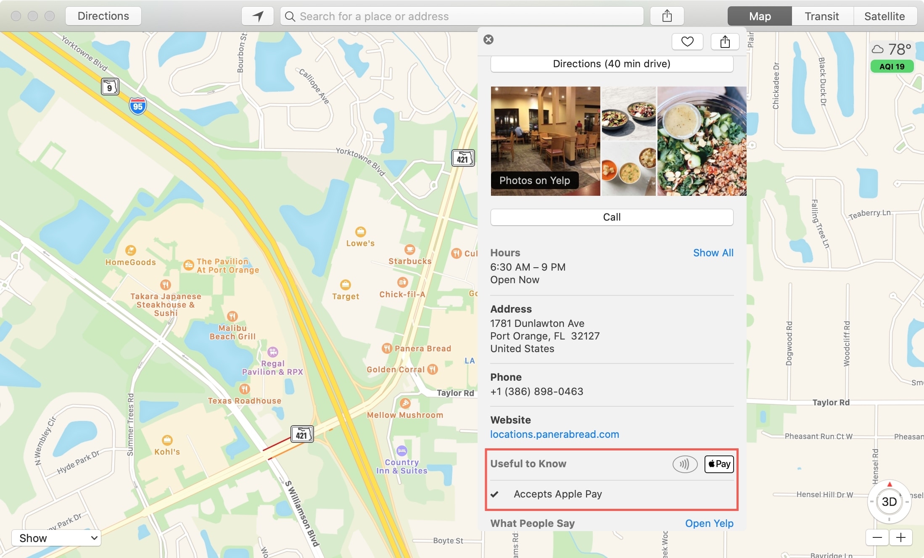Share this place from the info card
Image resolution: width=924 pixels, height=558 pixels.
coord(725,42)
